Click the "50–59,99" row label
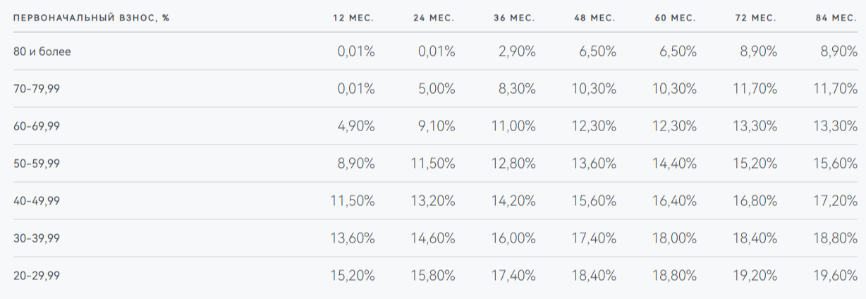Viewport: 866px width, 299px height. pos(37,164)
